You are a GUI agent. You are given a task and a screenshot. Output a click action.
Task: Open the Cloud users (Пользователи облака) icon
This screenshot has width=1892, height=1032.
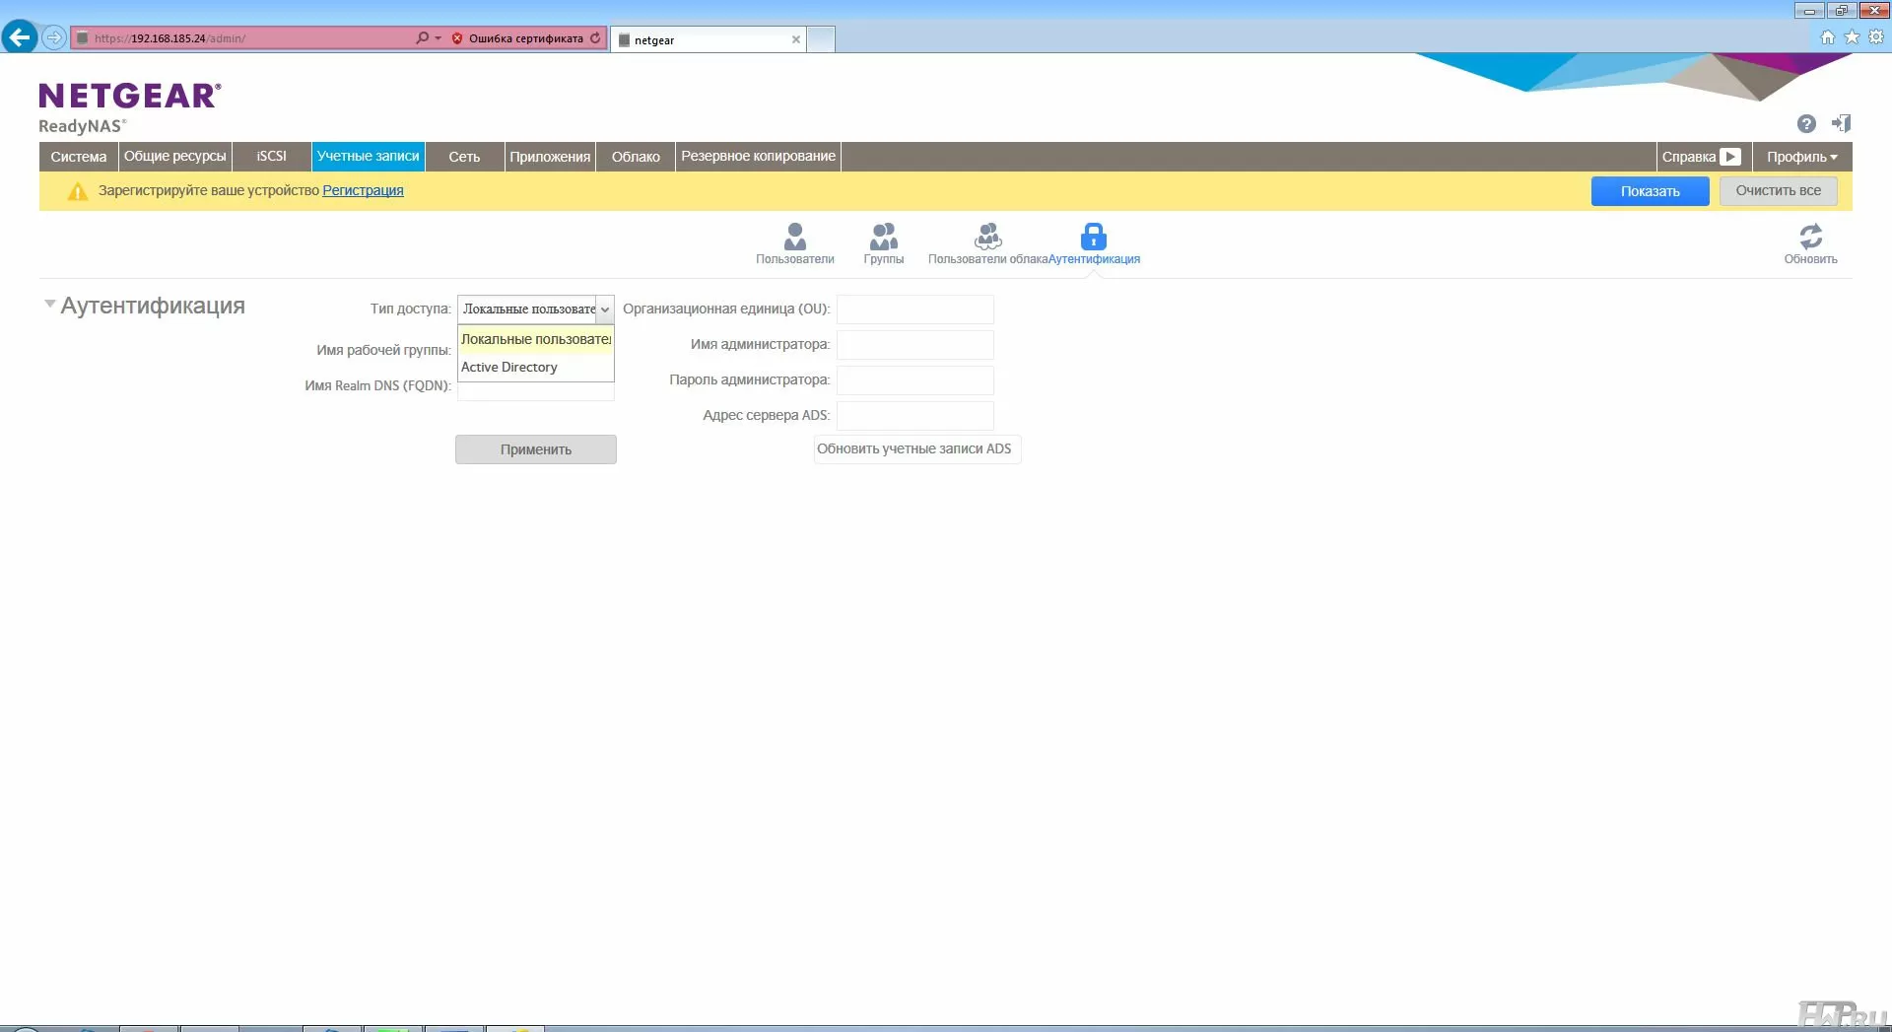click(x=987, y=238)
